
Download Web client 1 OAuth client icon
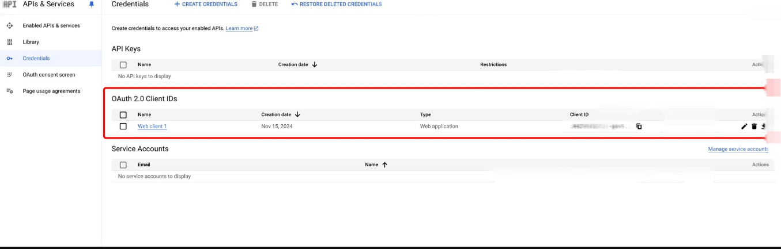[764, 127]
